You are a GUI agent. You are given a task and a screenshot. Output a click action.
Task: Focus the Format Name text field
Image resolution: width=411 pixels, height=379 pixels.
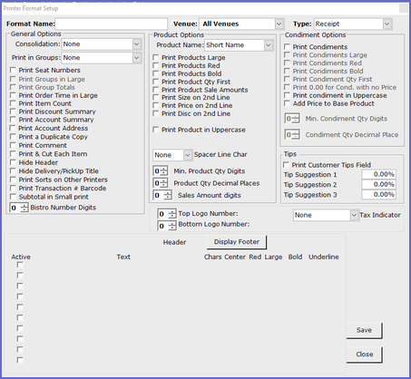(112, 24)
